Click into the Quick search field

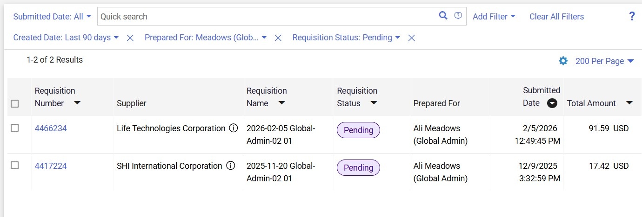[x=265, y=16]
